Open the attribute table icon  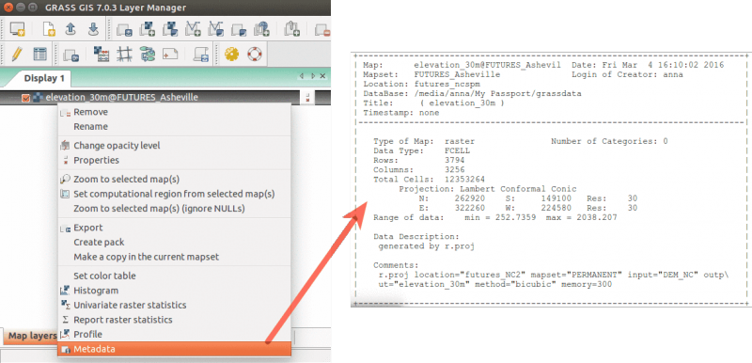39,54
